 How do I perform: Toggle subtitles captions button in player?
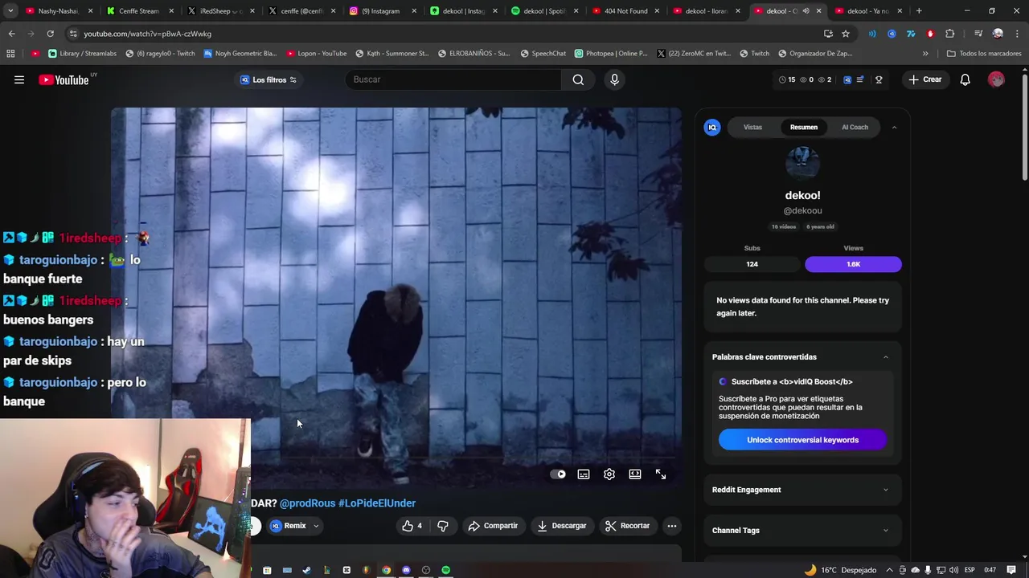pos(584,474)
